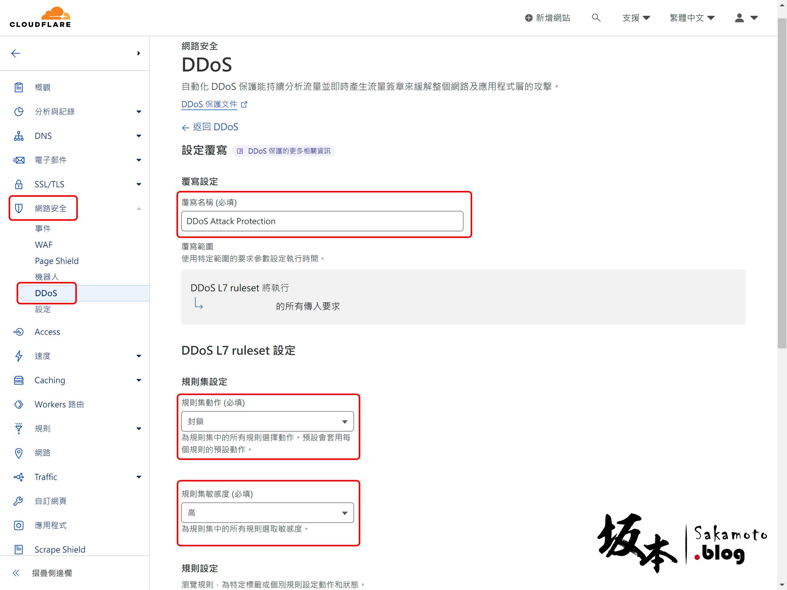The width and height of the screenshot is (787, 590).
Task: Click the DNS network tree icon
Action: [x=18, y=136]
